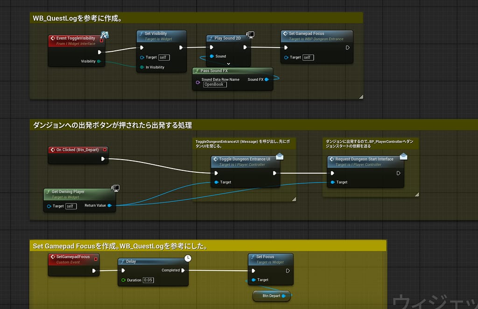Image resolution: width=478 pixels, height=309 pixels.
Task: Click the monitor icon on Play Sound 2D node
Action: point(250,35)
